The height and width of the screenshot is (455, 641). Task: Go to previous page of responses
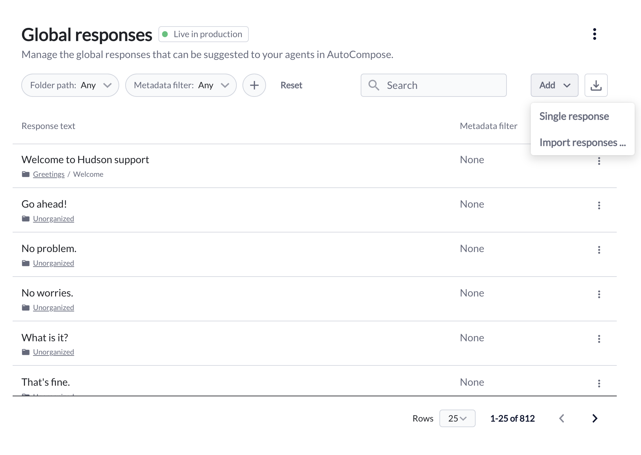pos(562,419)
